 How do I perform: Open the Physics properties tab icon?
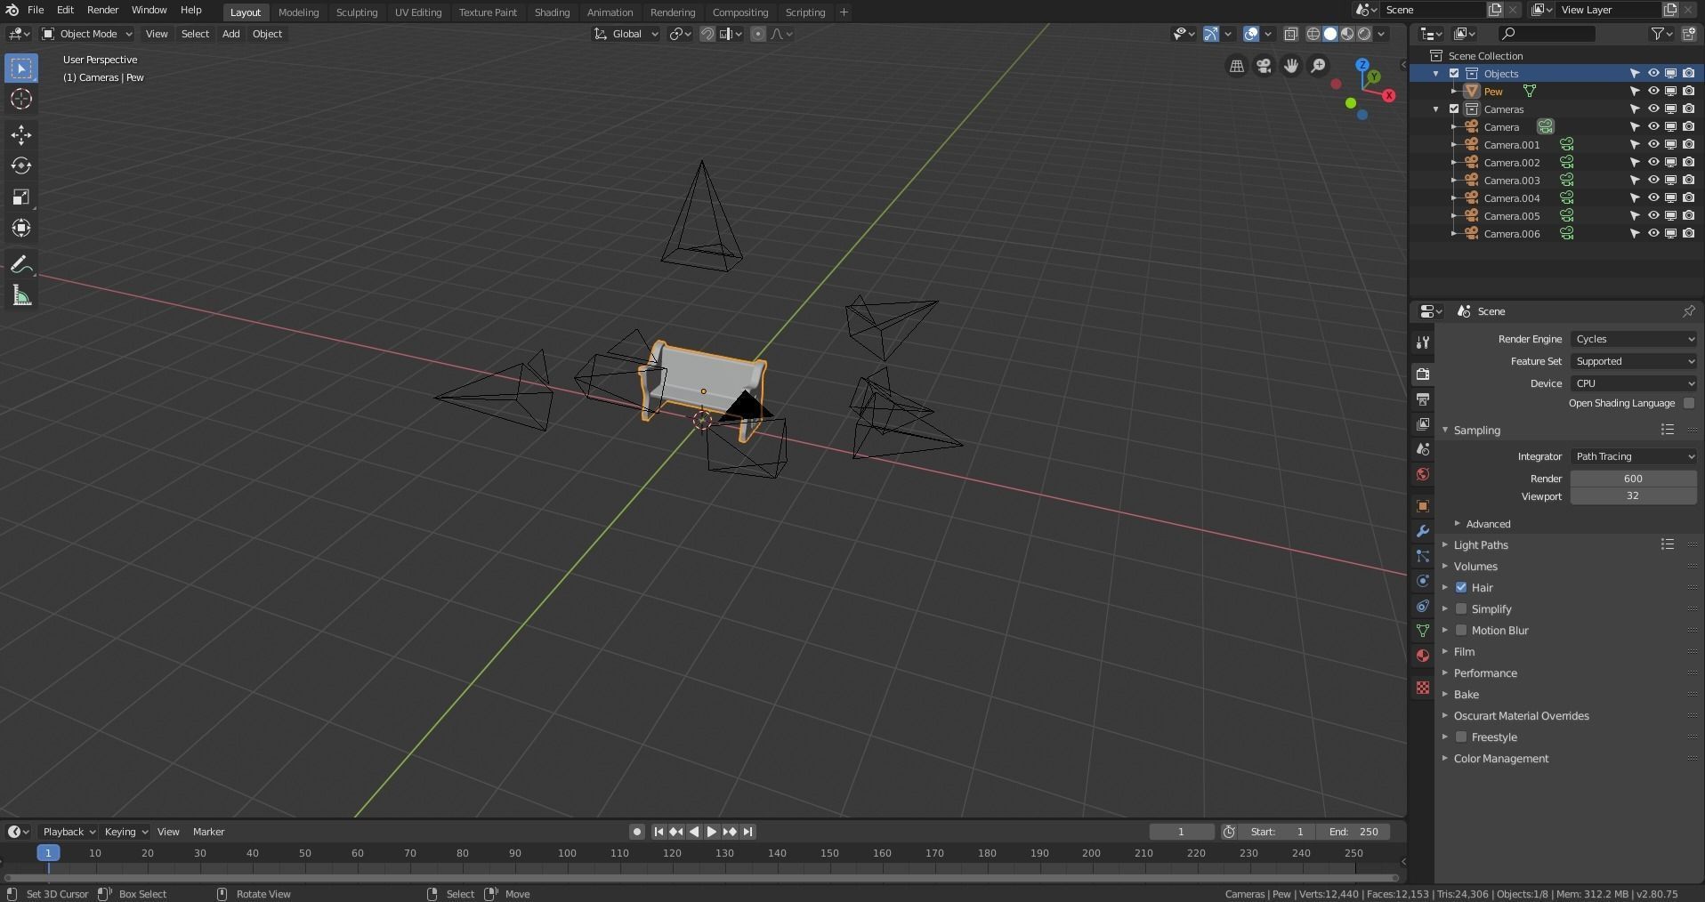tap(1423, 581)
